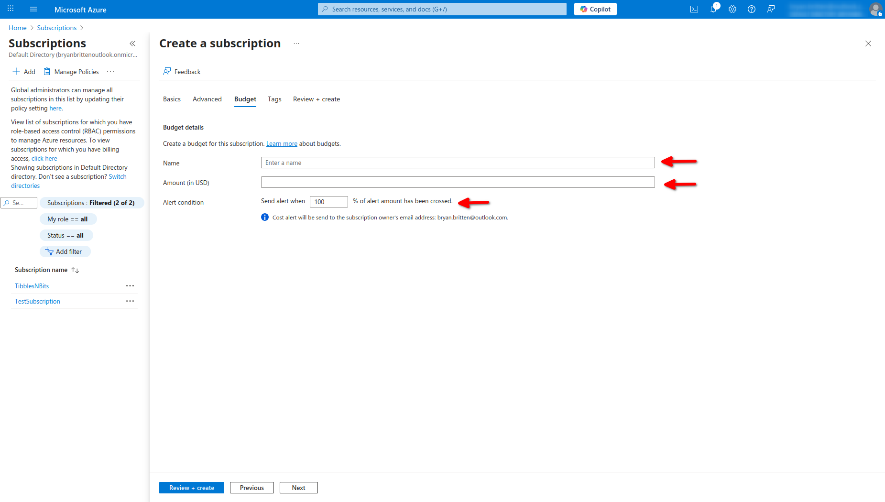The image size is (885, 502).
Task: Select the Budget tab
Action: click(245, 99)
